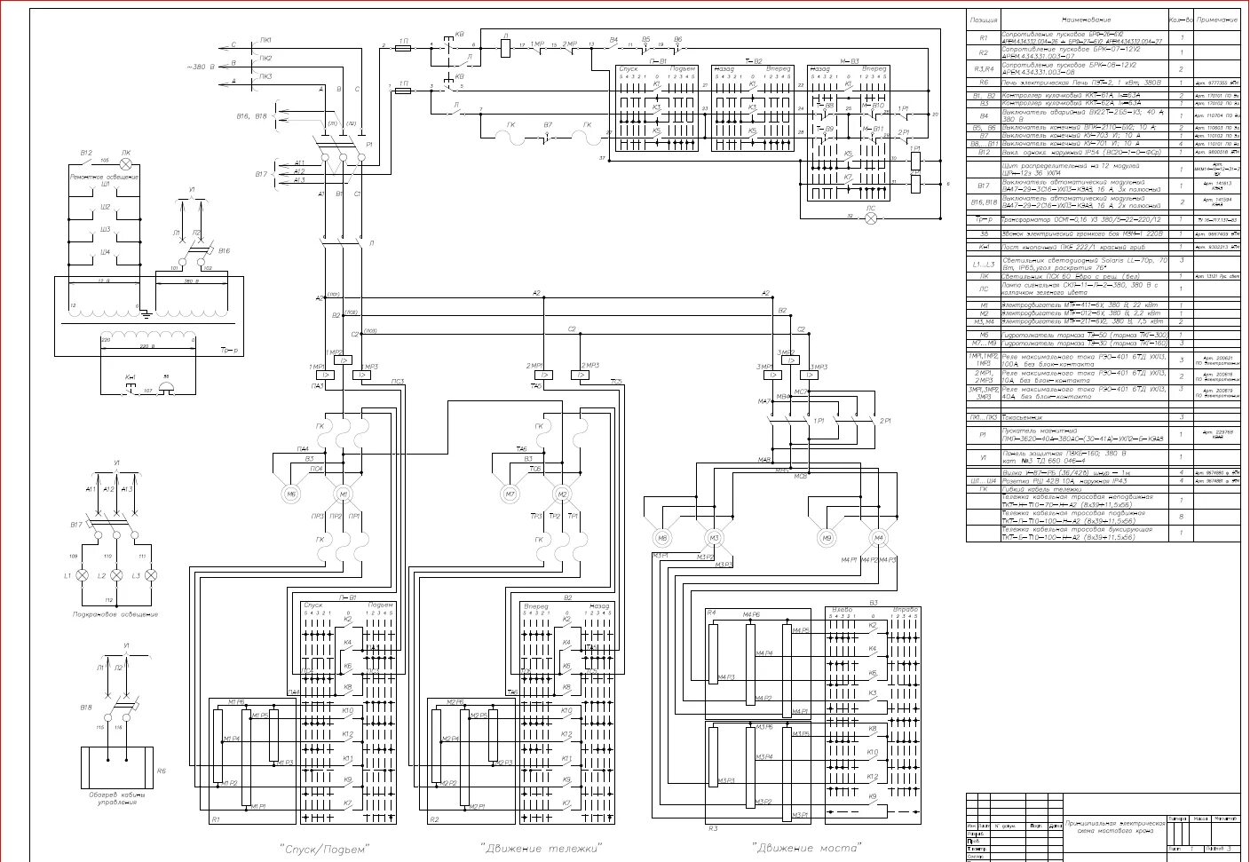The image size is (1250, 862).
Task: Click the 1П fuse symbol at the top
Action: click(x=402, y=49)
